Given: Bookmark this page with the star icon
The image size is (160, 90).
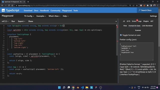Looking at the screenshot, I should 137,5.
